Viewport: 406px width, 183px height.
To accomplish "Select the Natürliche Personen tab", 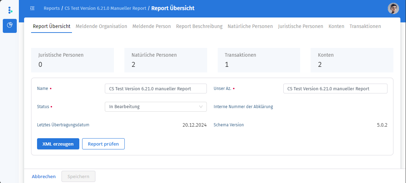I will tap(250, 26).
